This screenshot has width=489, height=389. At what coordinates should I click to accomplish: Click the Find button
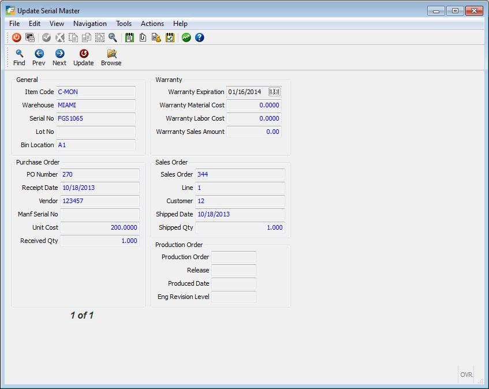coord(19,57)
